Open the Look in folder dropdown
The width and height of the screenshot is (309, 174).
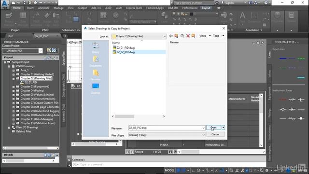[x=139, y=36]
